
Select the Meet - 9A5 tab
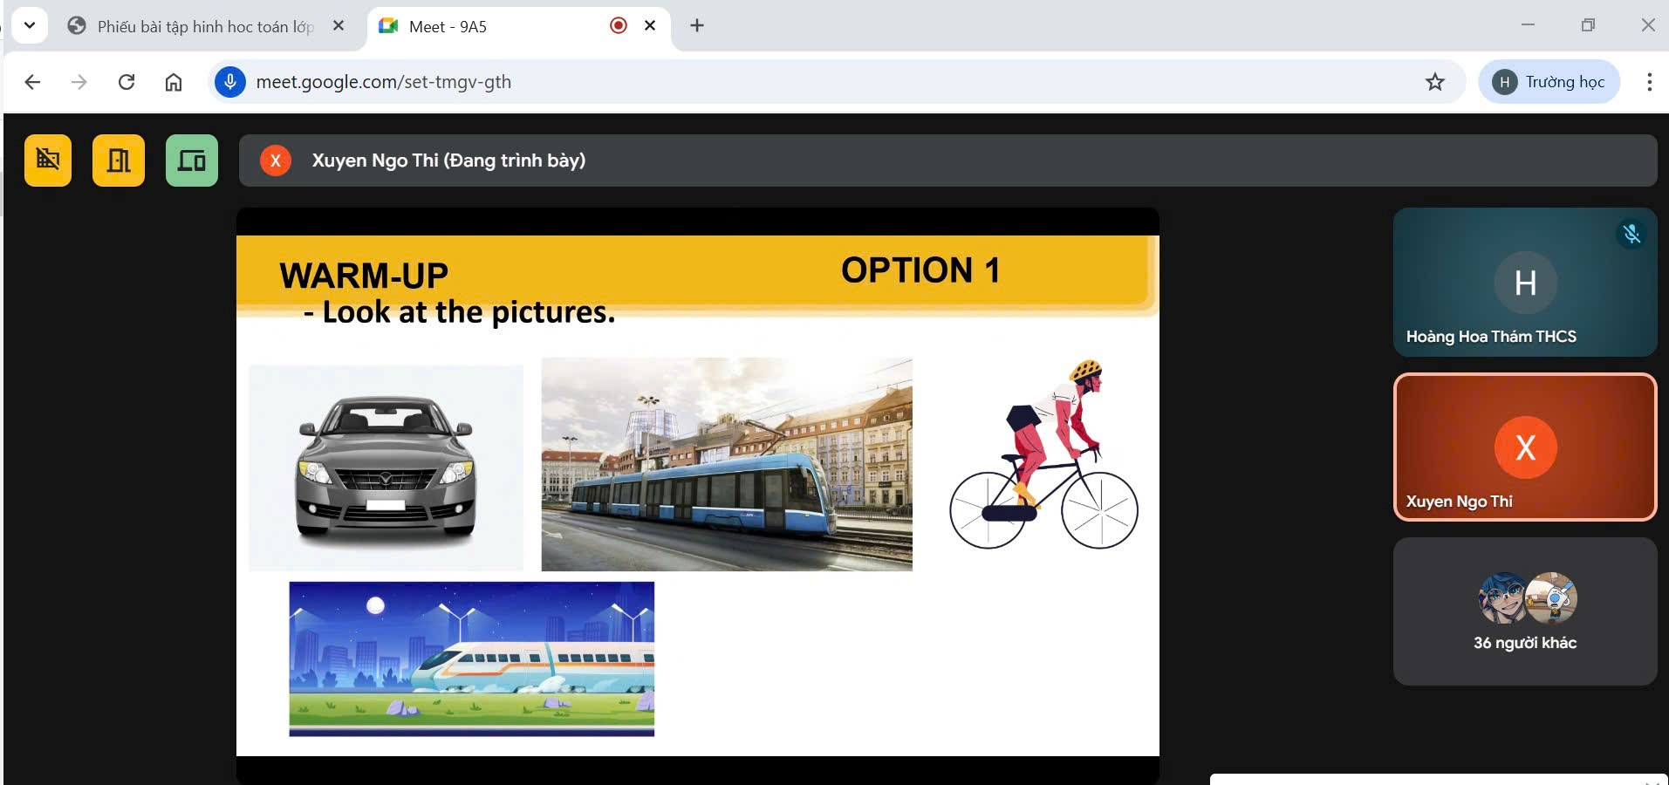pos(489,26)
